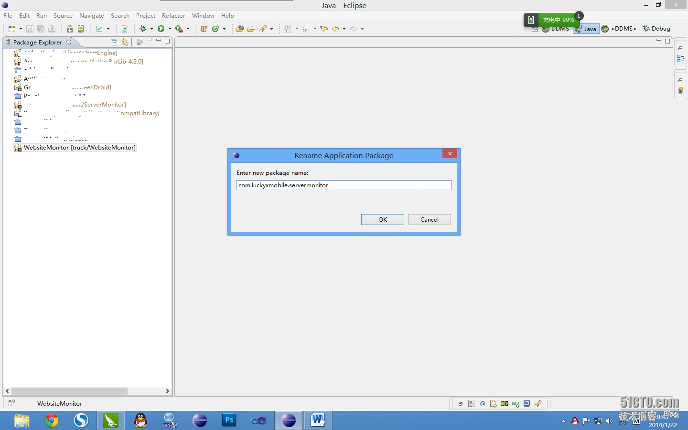688x430 pixels.
Task: Open the Window menu
Action: tap(203, 15)
